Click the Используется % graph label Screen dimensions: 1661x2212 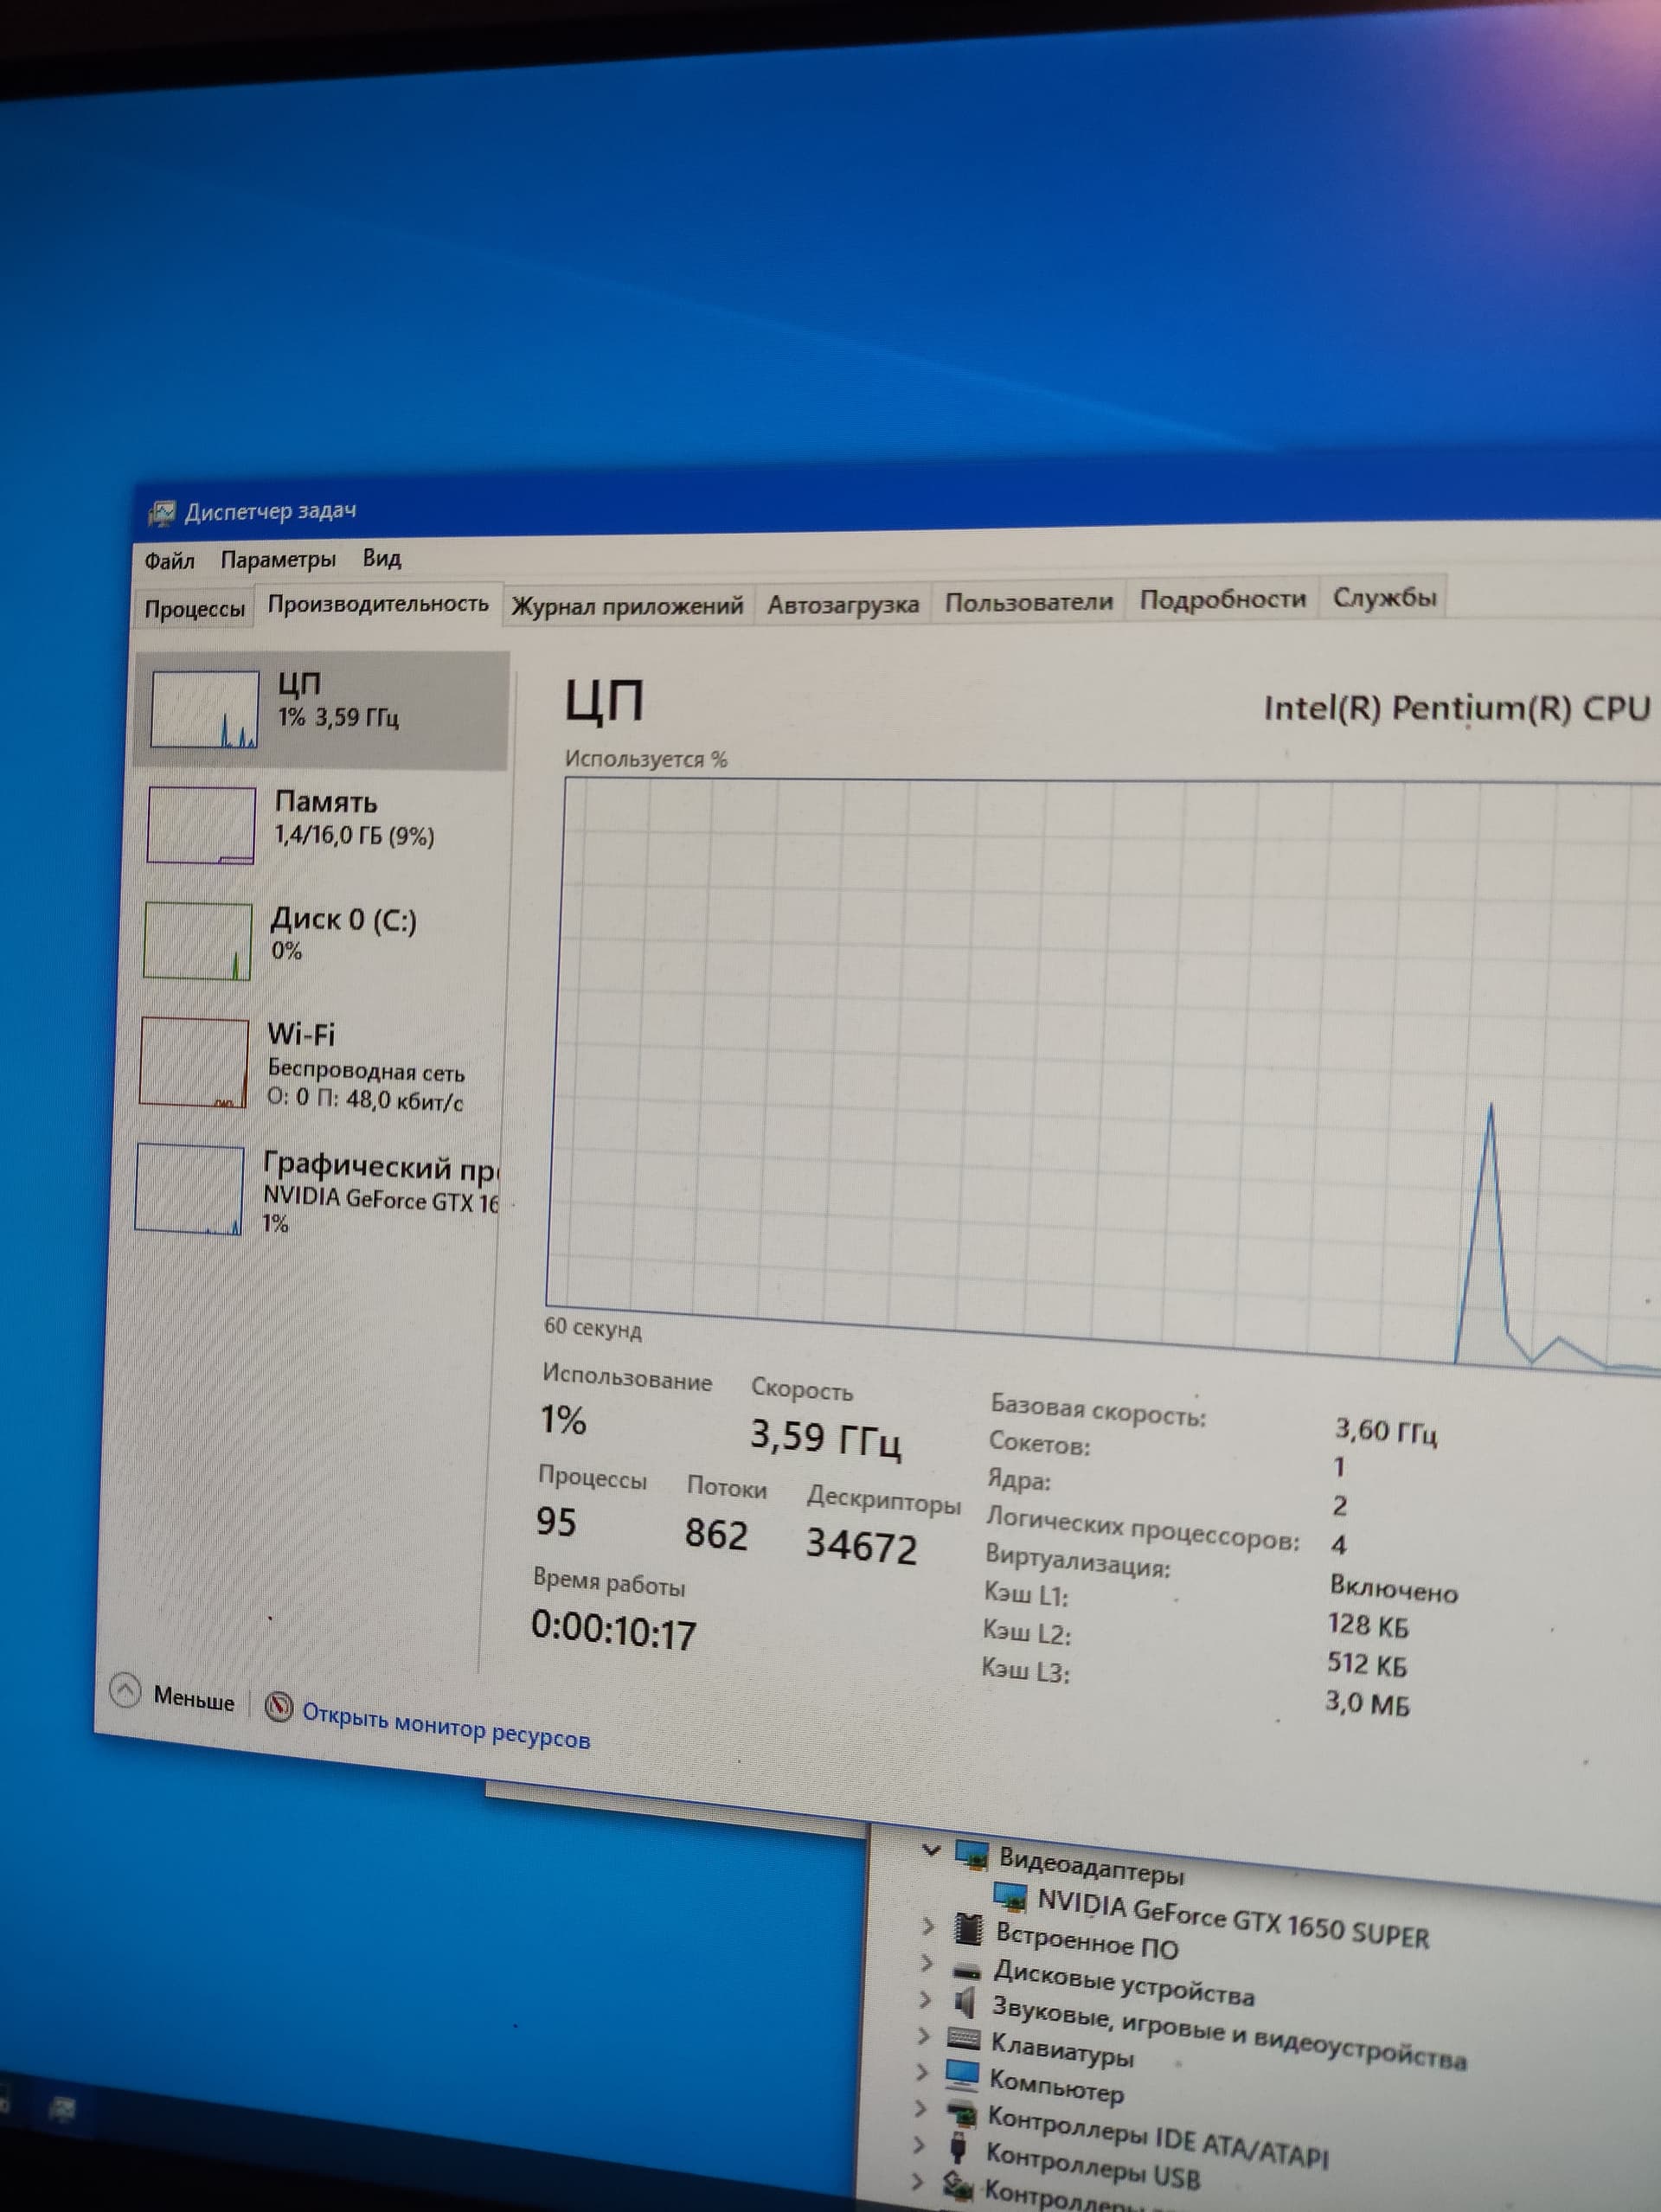[x=645, y=759]
